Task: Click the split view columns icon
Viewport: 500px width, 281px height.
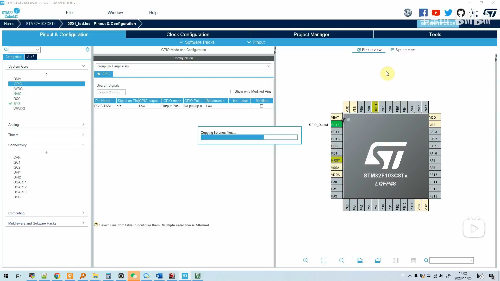Action: pos(396,260)
